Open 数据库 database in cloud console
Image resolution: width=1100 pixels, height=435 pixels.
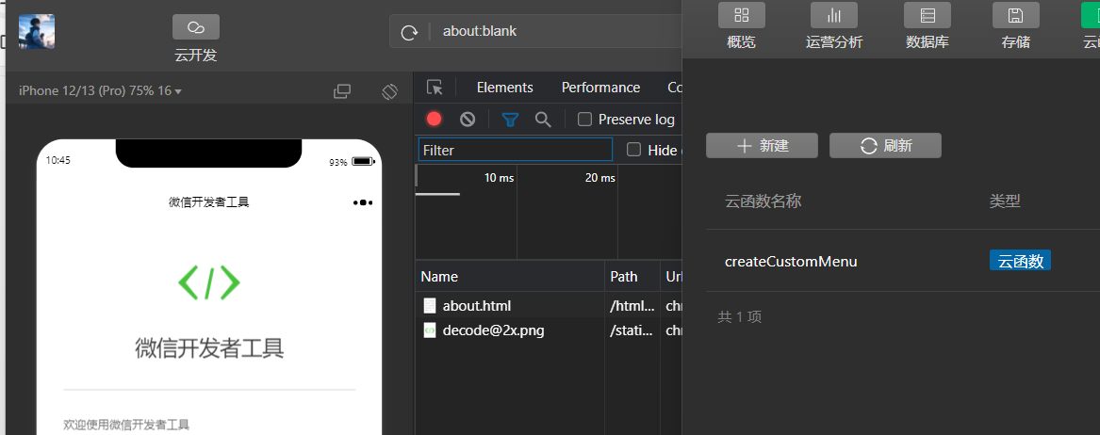coord(928,26)
